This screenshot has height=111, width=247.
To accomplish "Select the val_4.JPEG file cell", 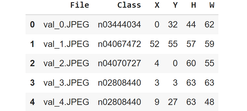I will point(66,102).
